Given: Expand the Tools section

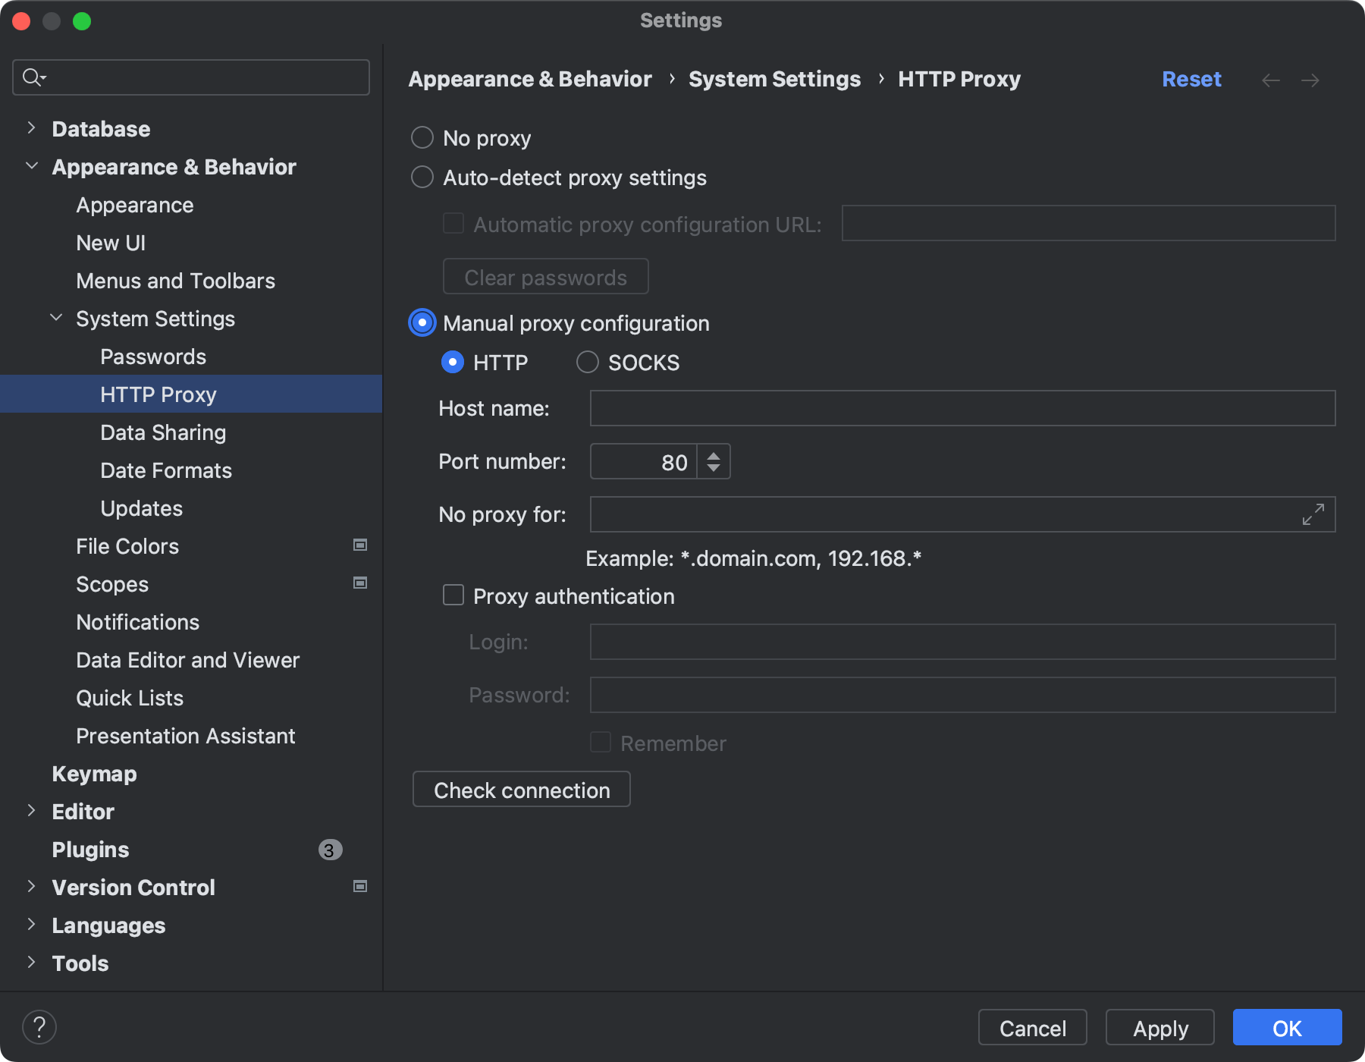Looking at the screenshot, I should 31,963.
